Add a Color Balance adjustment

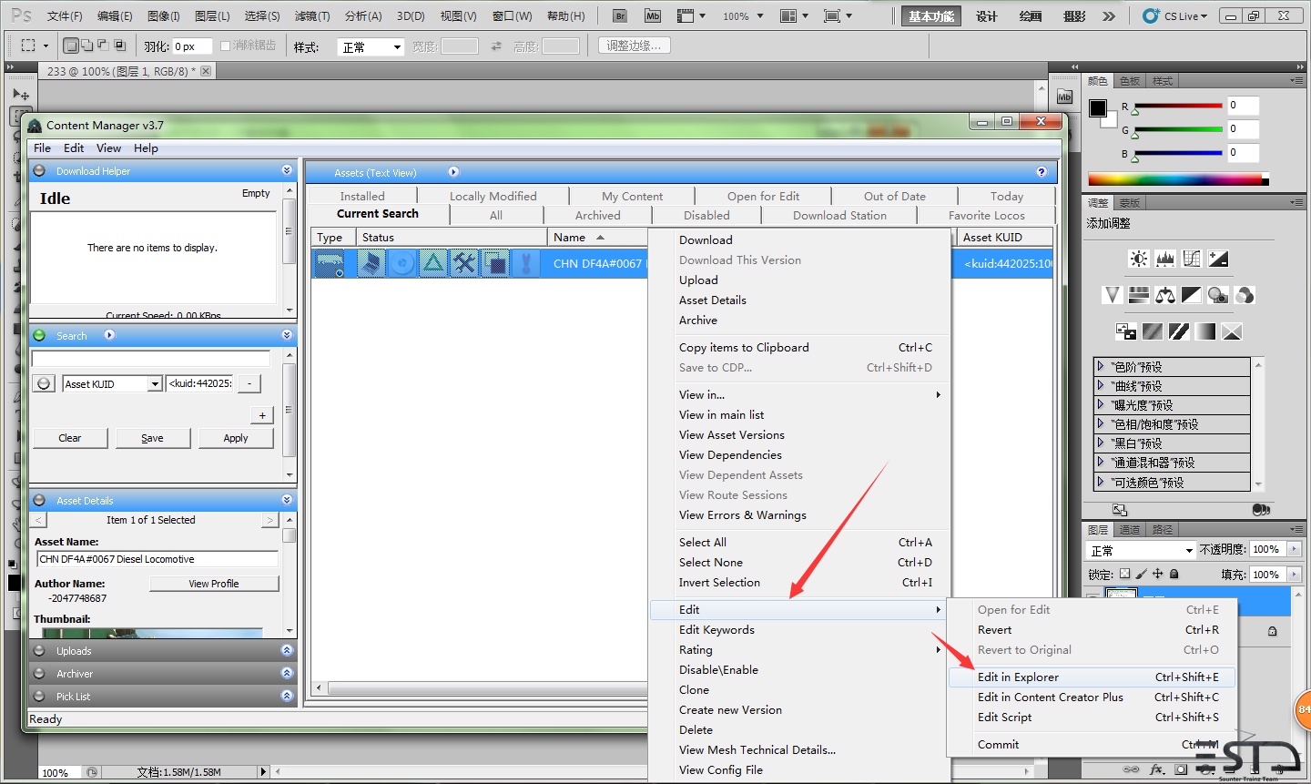[1164, 295]
